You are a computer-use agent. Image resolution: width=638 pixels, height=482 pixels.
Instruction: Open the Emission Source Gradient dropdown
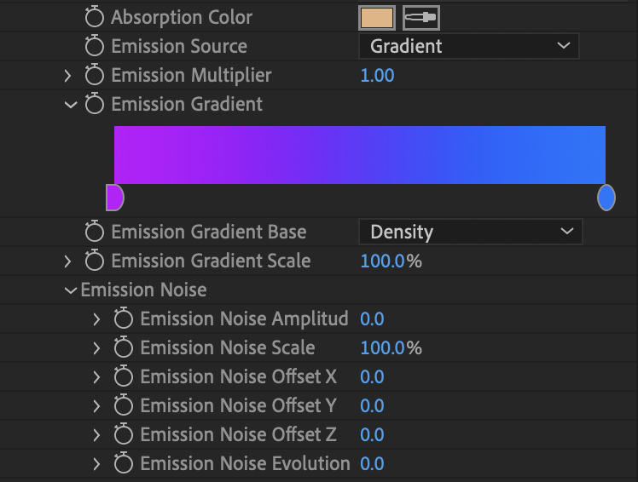[x=469, y=46]
